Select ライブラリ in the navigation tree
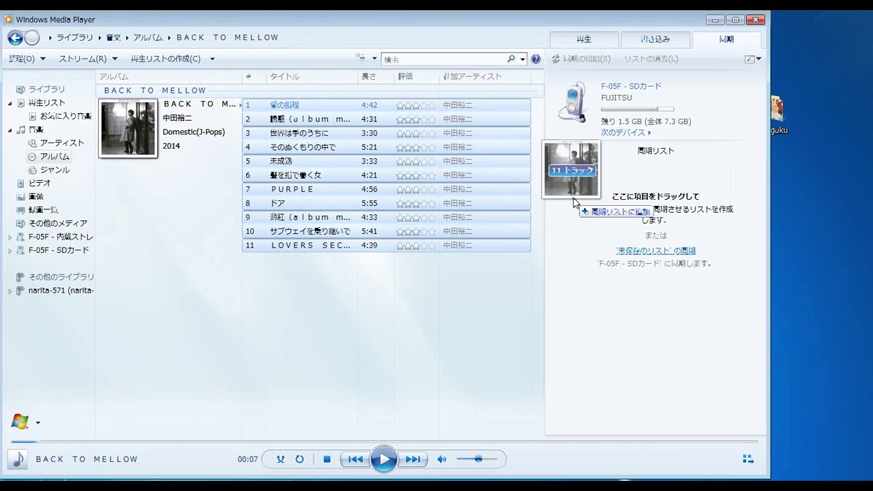The height and width of the screenshot is (491, 873). tap(46, 89)
